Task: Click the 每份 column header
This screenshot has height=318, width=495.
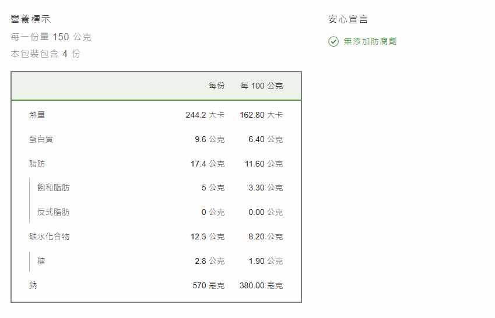Action: pos(216,86)
